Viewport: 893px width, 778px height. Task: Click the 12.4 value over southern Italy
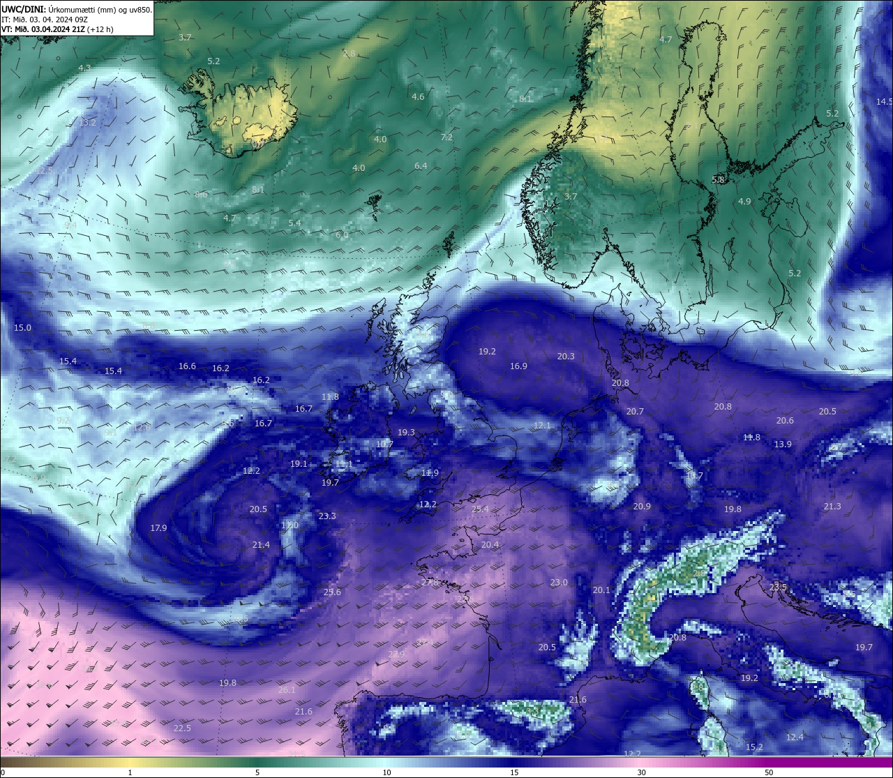(795, 737)
